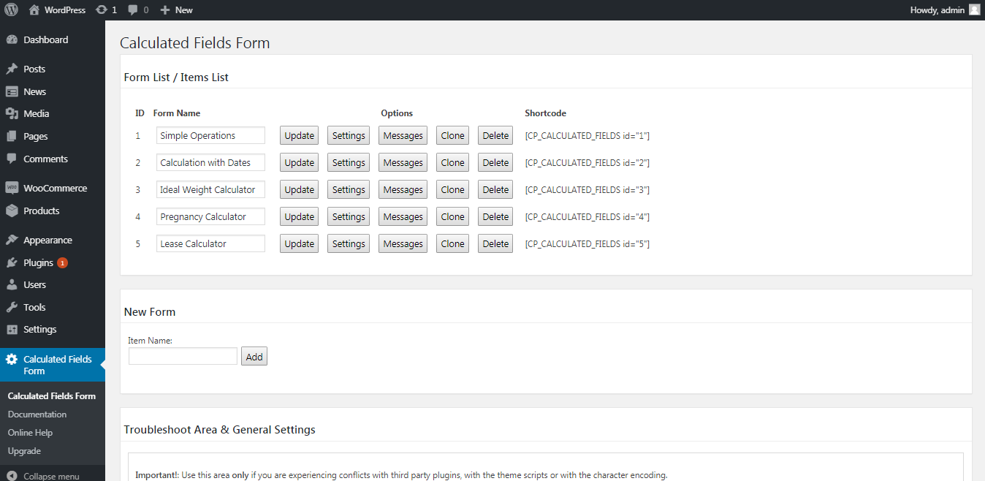The height and width of the screenshot is (481, 985).
Task: Delete the Ideal Weight Calculator form
Action: coord(495,189)
